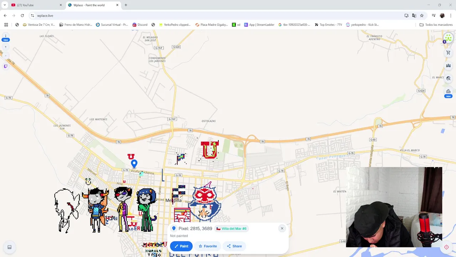The width and height of the screenshot is (456, 257).
Task: Open the Freno de Mano Hidr... bookmark
Action: point(76,25)
